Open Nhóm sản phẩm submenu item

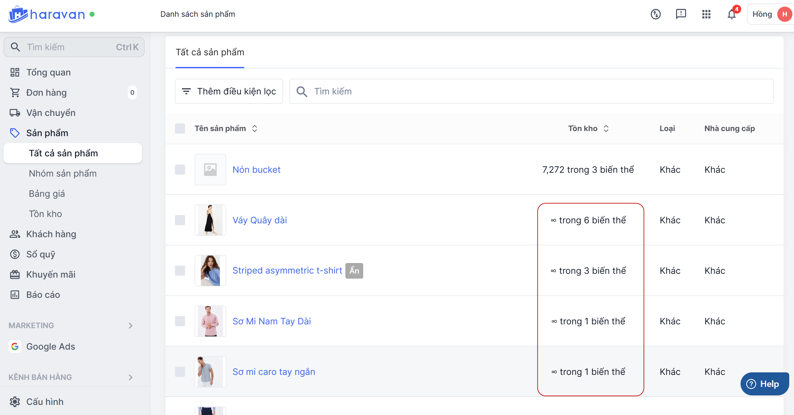[x=63, y=173]
